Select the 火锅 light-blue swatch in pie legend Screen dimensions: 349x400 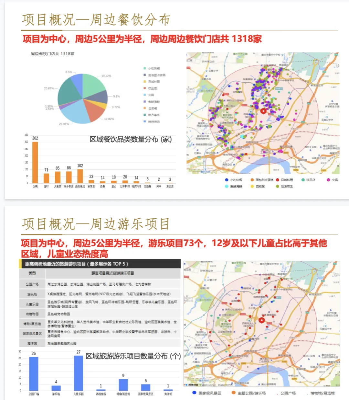coord(145,95)
